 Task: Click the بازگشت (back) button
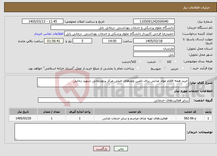(x=102, y=149)
